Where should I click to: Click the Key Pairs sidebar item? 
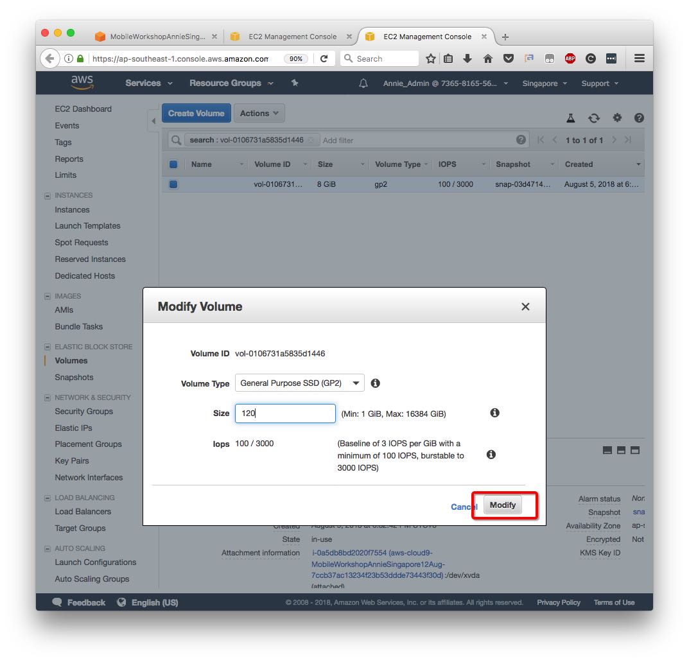click(x=72, y=461)
